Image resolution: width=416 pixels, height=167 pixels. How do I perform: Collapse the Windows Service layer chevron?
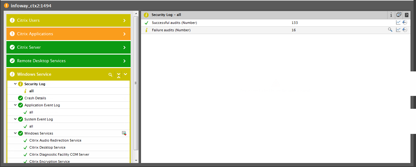[125, 74]
